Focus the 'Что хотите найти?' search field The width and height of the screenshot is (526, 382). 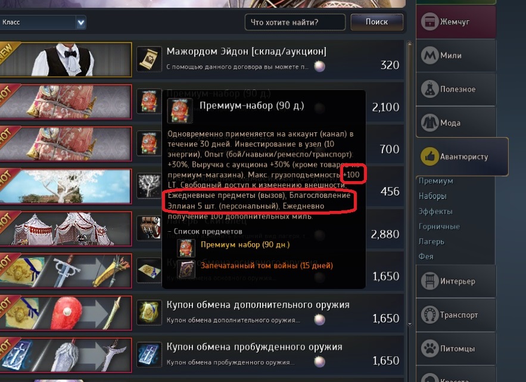[295, 22]
